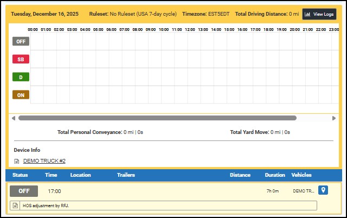The width and height of the screenshot is (347, 218).
Task: Click the View Logs button
Action: click(x=319, y=14)
